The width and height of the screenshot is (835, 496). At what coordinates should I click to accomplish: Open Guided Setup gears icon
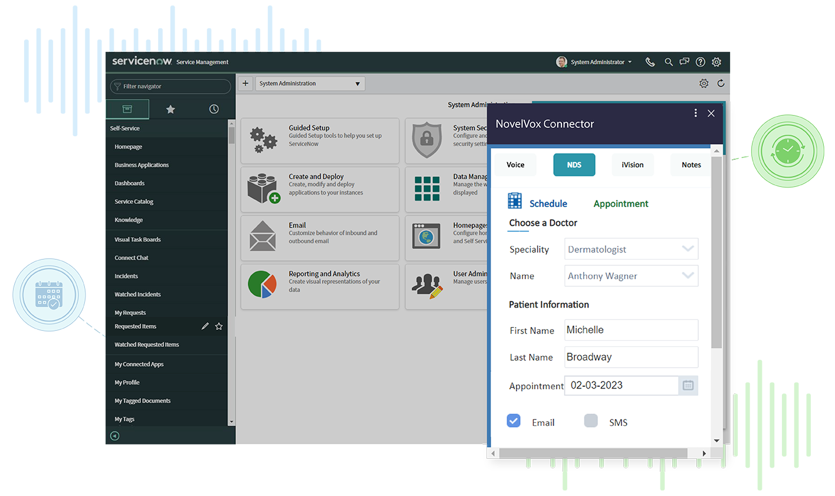click(263, 140)
